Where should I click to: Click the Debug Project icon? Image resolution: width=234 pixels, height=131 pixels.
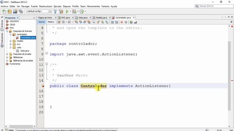(74, 11)
